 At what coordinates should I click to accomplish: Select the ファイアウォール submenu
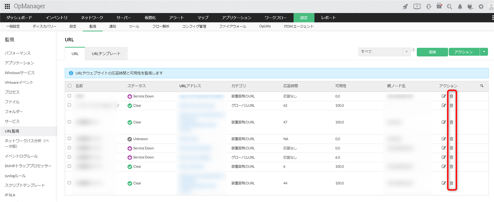click(233, 26)
